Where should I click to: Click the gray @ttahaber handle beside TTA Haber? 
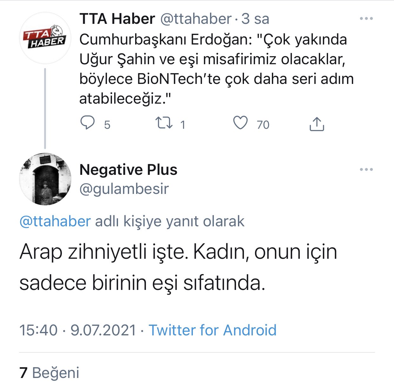(196, 19)
